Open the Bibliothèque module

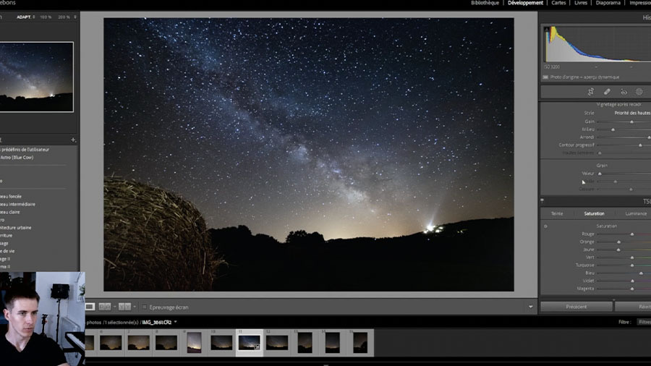point(485,3)
